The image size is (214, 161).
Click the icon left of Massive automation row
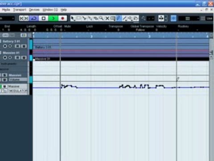4,75
